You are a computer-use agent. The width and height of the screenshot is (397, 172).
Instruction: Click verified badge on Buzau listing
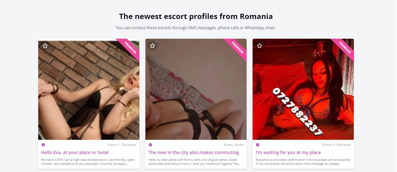point(150,145)
